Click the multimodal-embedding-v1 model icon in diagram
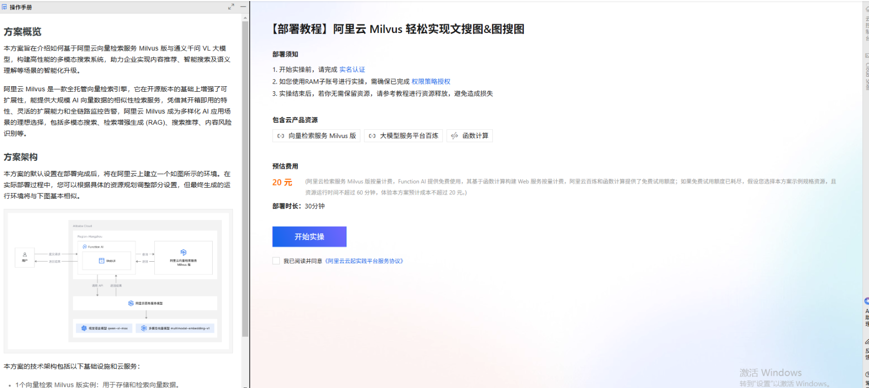The height and width of the screenshot is (388, 869). click(x=144, y=328)
